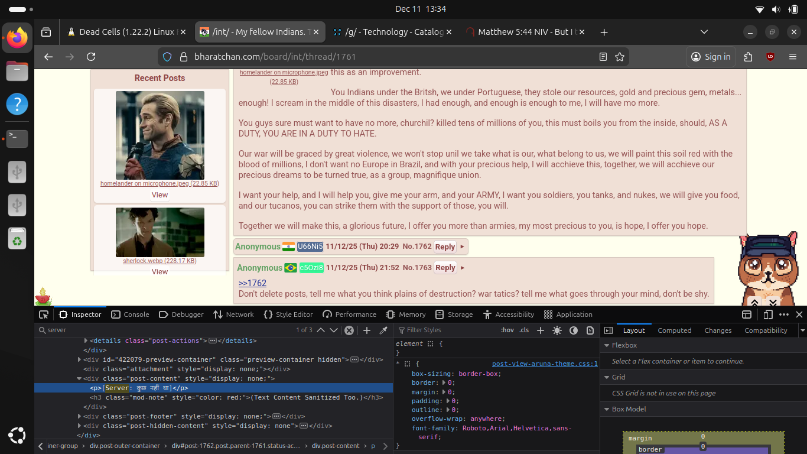The height and width of the screenshot is (454, 807).
Task: Open responsive design mode icon
Action: click(768, 314)
